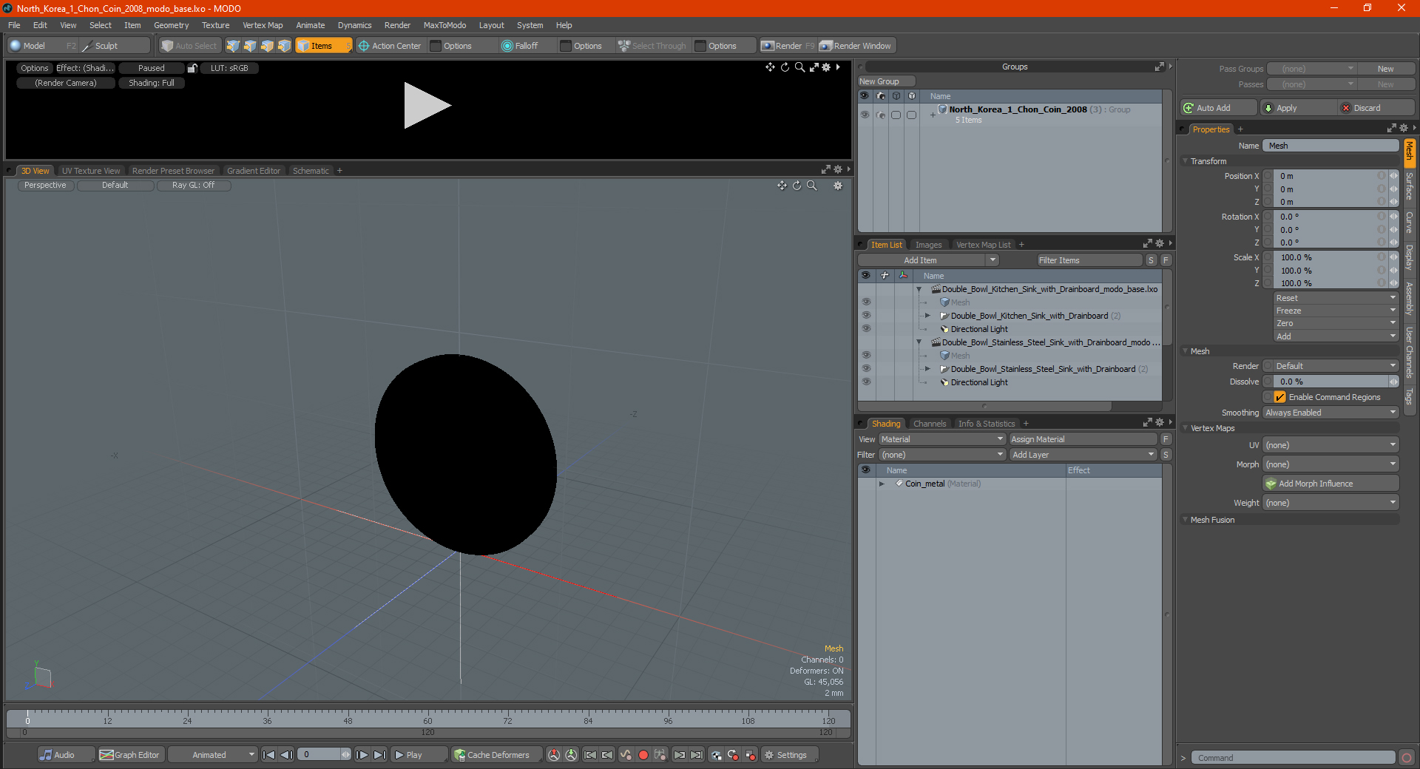
Task: Step to previous frame
Action: click(x=287, y=755)
